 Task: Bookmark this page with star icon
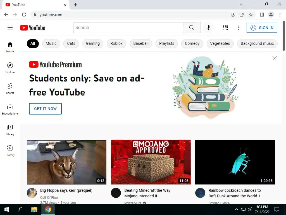[251, 15]
